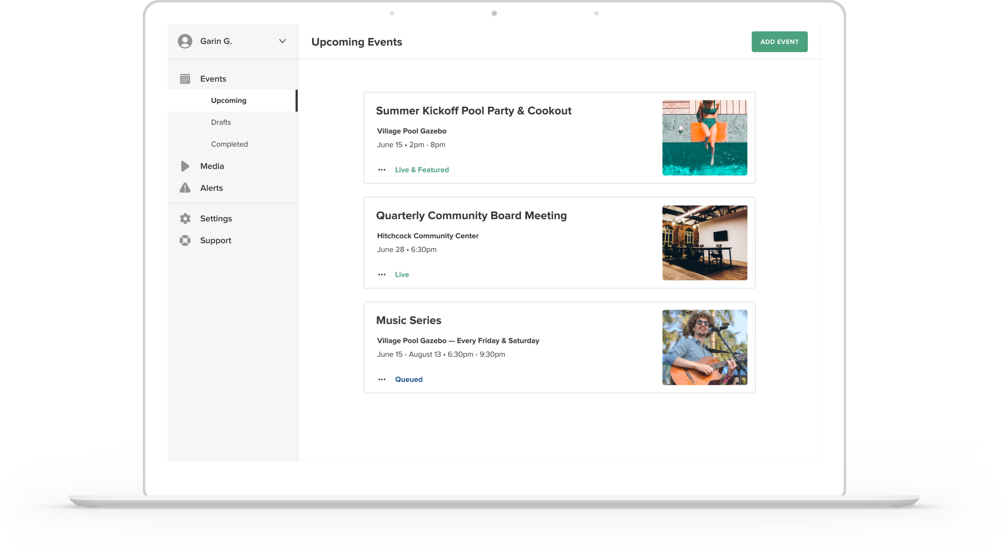The height and width of the screenshot is (554, 1006).
Task: Click the Queued status on Music Series
Action: click(x=408, y=379)
